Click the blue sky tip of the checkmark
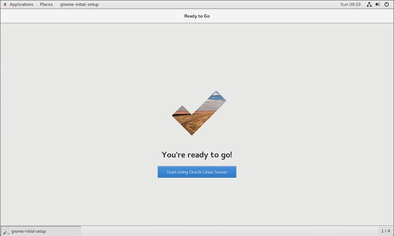 (x=217, y=97)
